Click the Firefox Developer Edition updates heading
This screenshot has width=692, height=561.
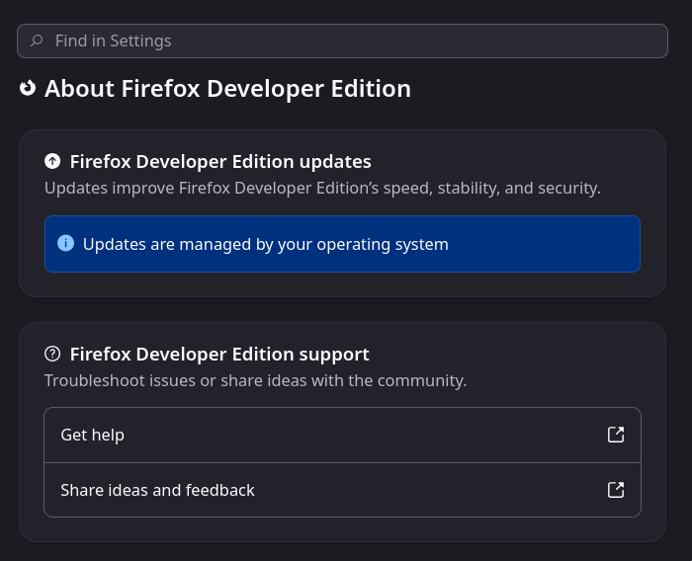coord(220,161)
